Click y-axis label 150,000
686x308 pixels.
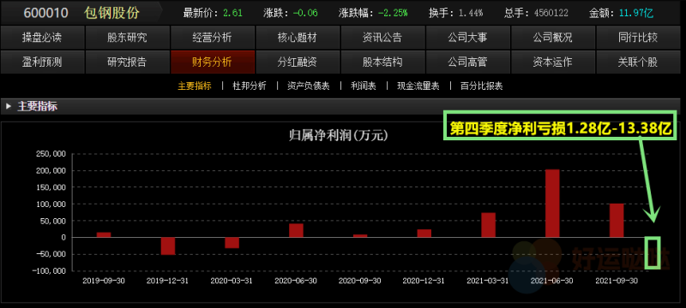(52, 187)
